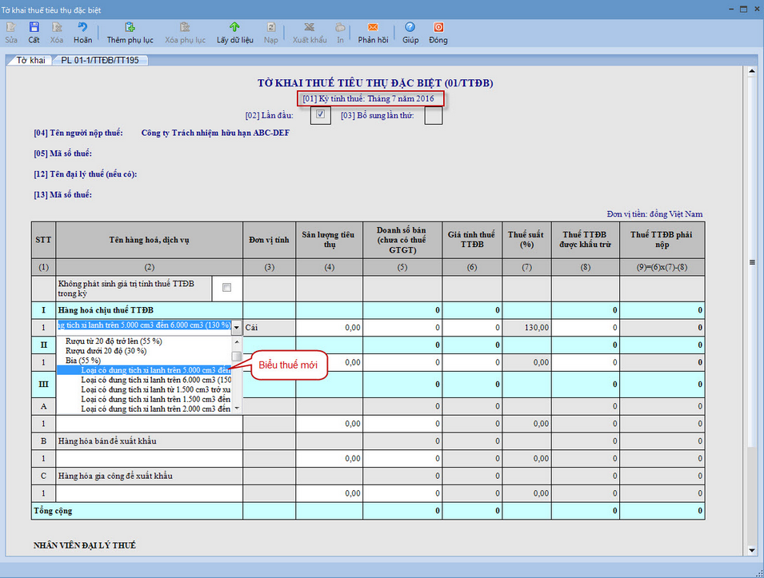764x578 pixels.
Task: Select Rượu từ 20 độ trở lên (55 %)
Action: pyautogui.click(x=114, y=341)
